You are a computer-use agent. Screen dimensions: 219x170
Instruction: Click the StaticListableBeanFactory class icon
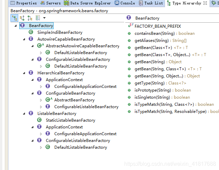[x=39, y=120]
